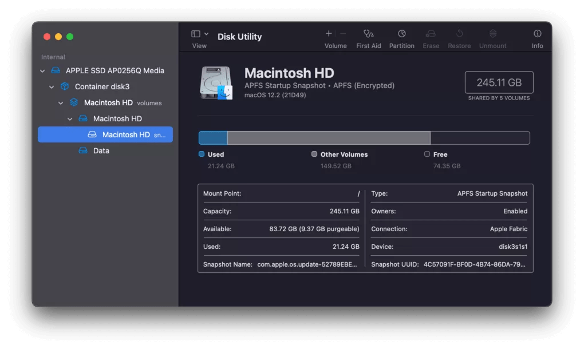Click the Erase drive icon
The height and width of the screenshot is (349, 584).
tap(431, 34)
